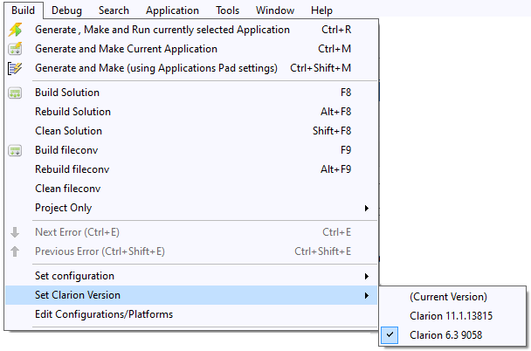Image resolution: width=531 pixels, height=351 pixels.
Task: Select the checked Clarion 6.3 9058 version
Action: [445, 335]
